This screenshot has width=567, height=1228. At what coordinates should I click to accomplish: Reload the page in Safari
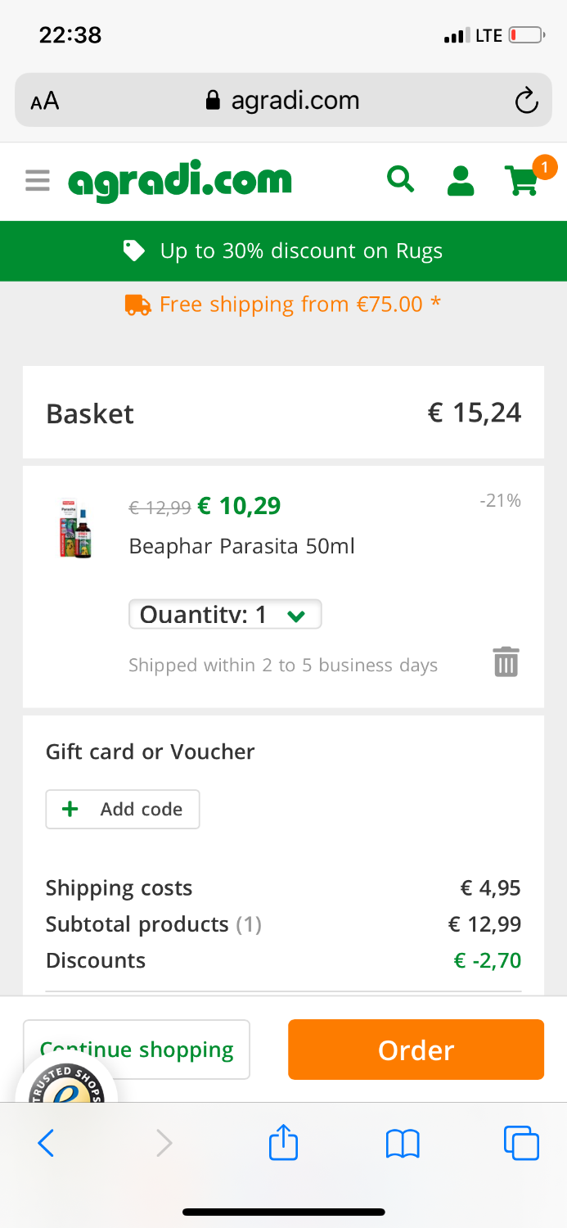tap(526, 101)
